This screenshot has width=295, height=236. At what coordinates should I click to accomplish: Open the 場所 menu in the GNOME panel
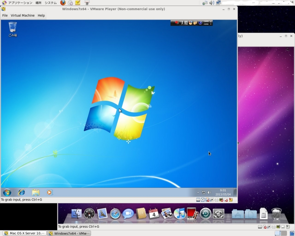click(38, 3)
